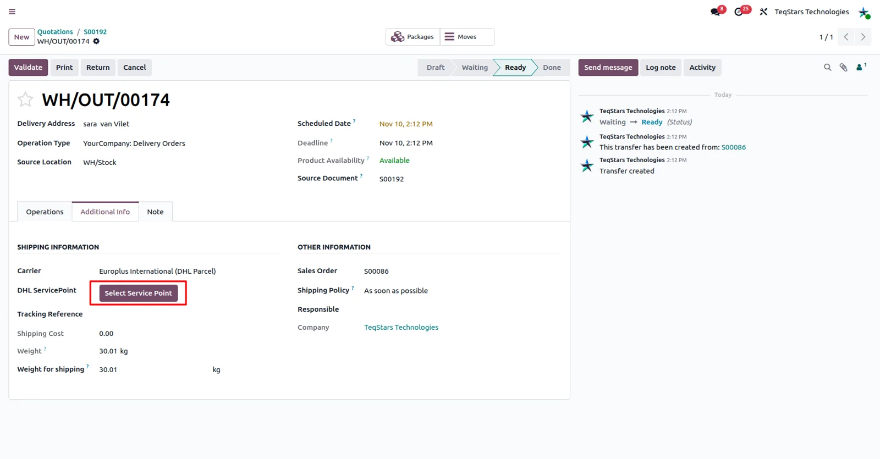
Task: Select the Done status stage
Action: click(552, 67)
